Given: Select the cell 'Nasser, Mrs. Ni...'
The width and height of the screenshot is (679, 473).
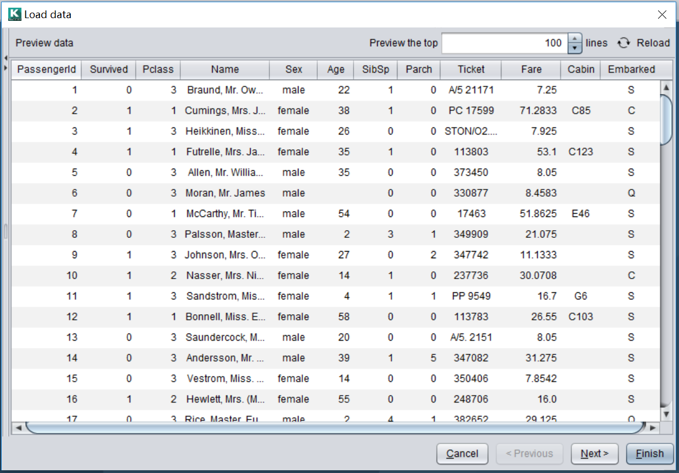Looking at the screenshot, I should pos(225,275).
